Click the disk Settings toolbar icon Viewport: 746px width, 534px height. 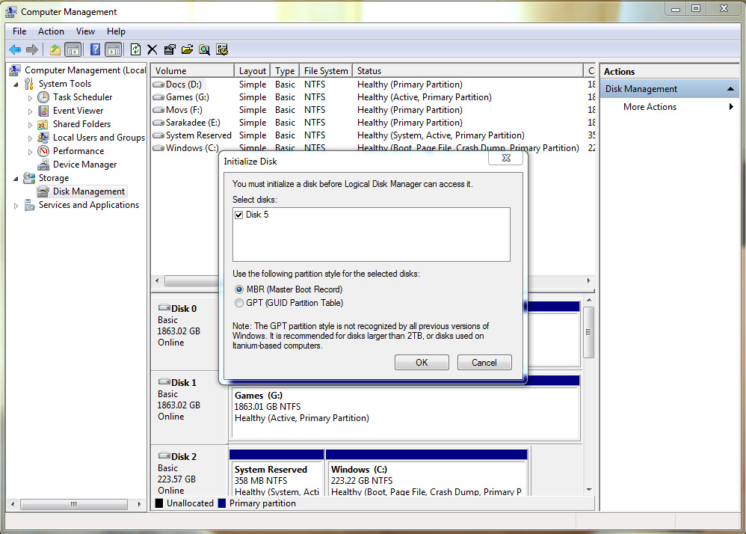click(222, 49)
